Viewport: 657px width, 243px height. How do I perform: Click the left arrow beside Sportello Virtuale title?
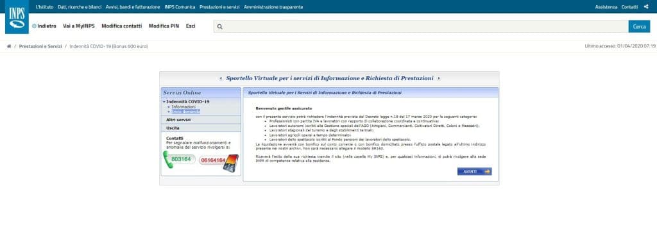pyautogui.click(x=221, y=78)
